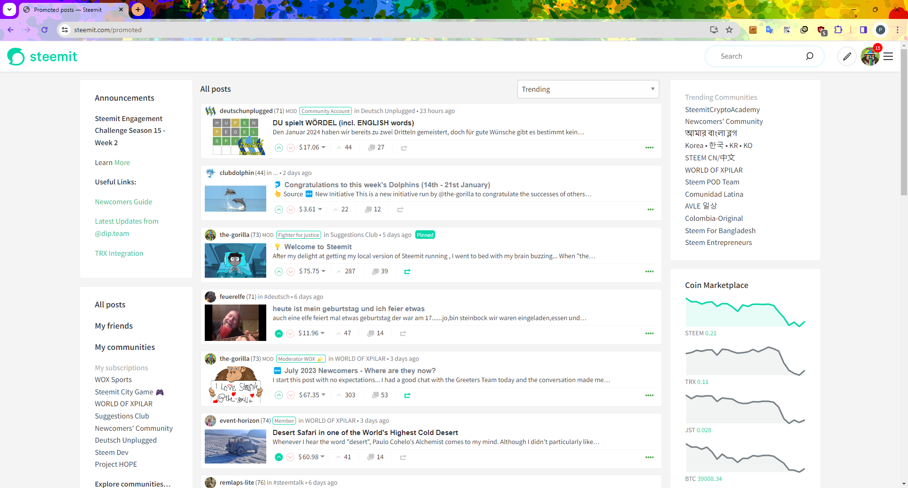Bookmark this page with star icon
The height and width of the screenshot is (488, 908).
pyautogui.click(x=729, y=30)
